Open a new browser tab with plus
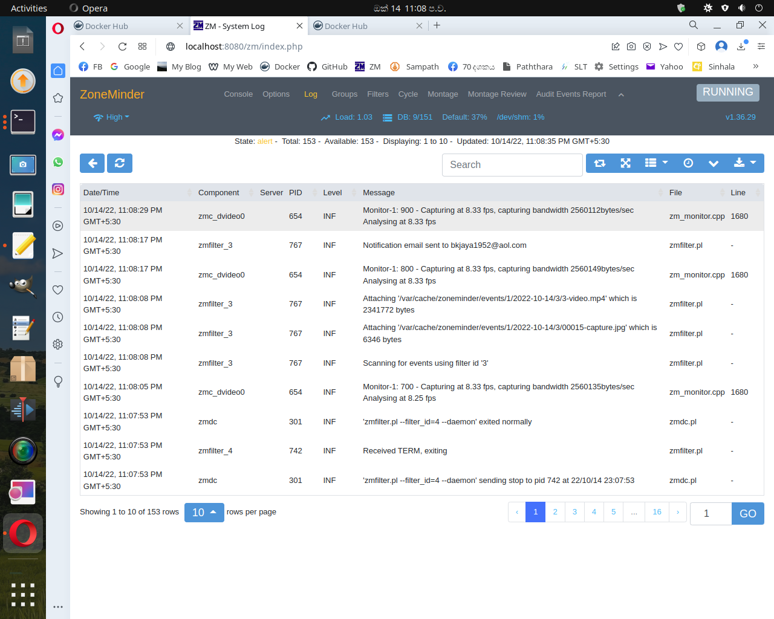This screenshot has width=774, height=619. 437,25
